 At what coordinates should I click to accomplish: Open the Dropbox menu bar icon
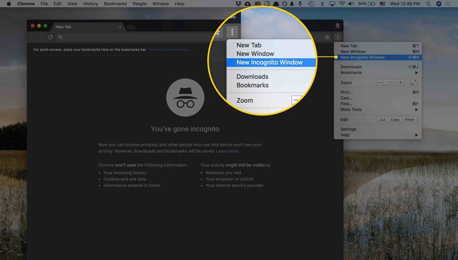pos(238,4)
